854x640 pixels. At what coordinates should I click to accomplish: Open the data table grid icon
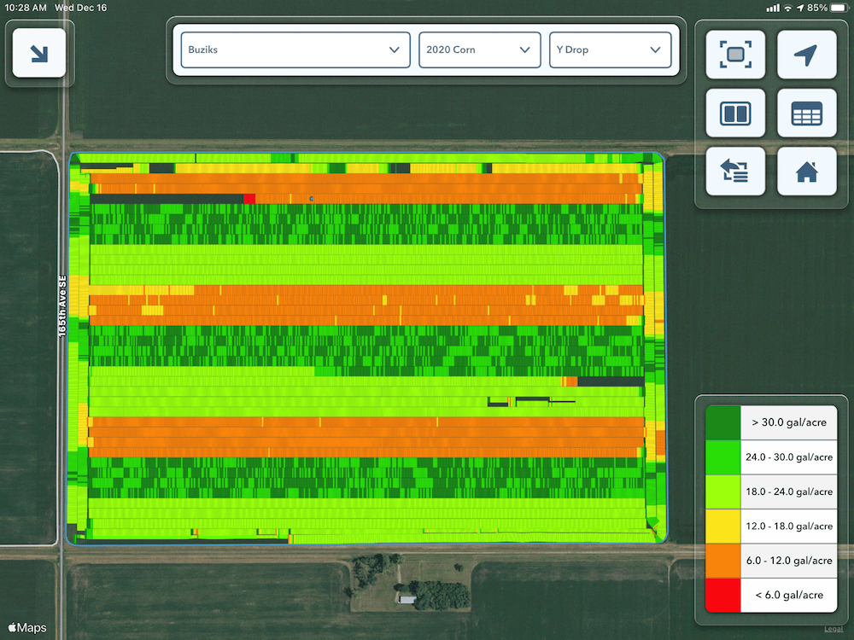(806, 113)
